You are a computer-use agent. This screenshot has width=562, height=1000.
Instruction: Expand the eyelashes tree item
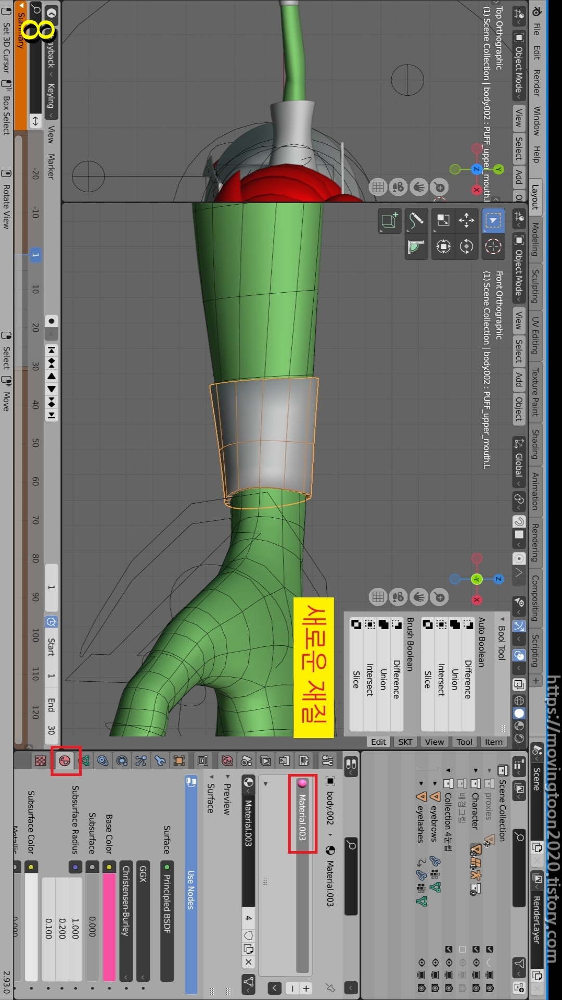421,783
